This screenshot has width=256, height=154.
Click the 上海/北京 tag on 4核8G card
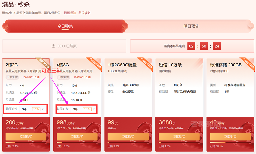pos(63,77)
